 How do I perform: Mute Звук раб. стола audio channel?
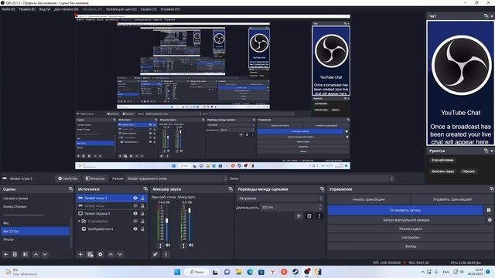168,246
